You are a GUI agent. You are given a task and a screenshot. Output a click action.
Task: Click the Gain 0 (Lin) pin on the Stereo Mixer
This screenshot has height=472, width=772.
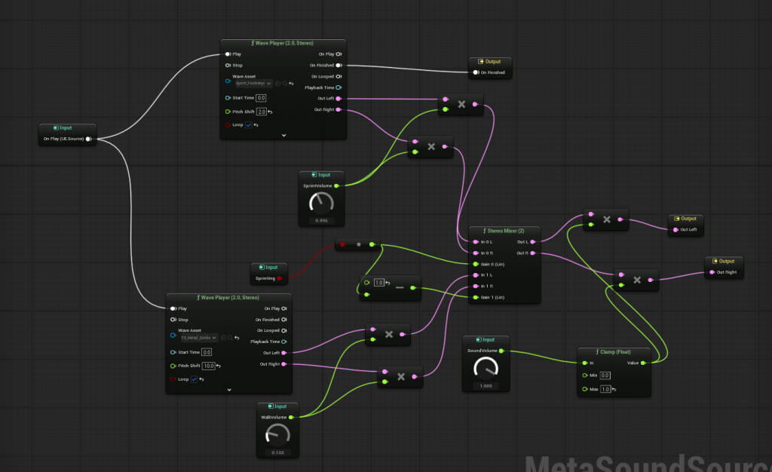[x=475, y=264]
